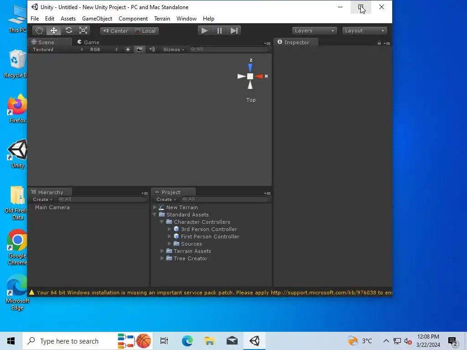Open Microsoft Edge from taskbar
Image resolution: width=467 pixels, height=350 pixels.
187,341
